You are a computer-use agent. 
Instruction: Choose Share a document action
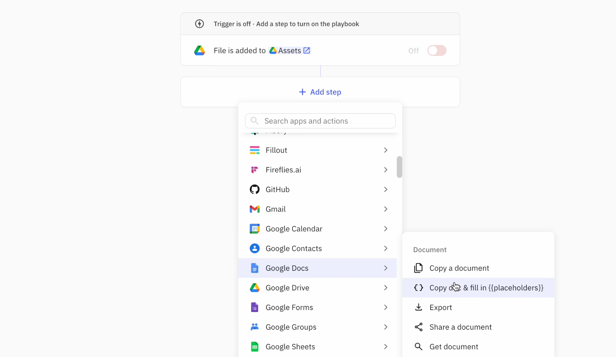tap(478, 327)
